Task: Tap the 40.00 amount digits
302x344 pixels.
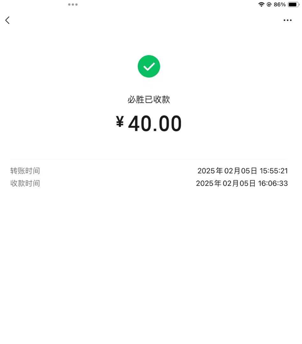Action: click(155, 124)
